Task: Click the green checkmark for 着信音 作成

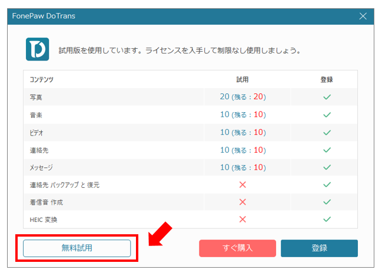Action: point(327,202)
